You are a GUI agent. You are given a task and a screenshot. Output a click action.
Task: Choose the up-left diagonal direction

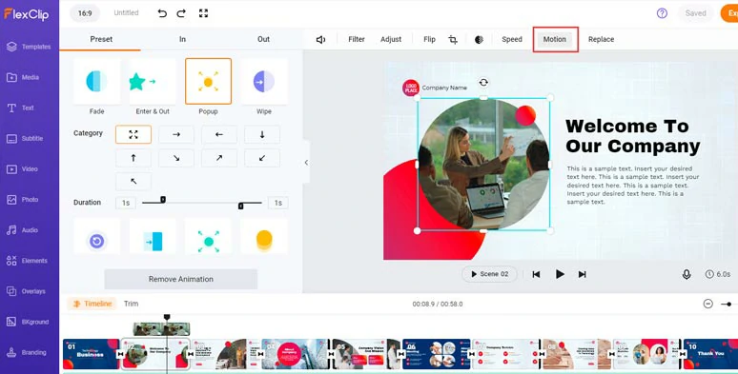[x=133, y=182]
